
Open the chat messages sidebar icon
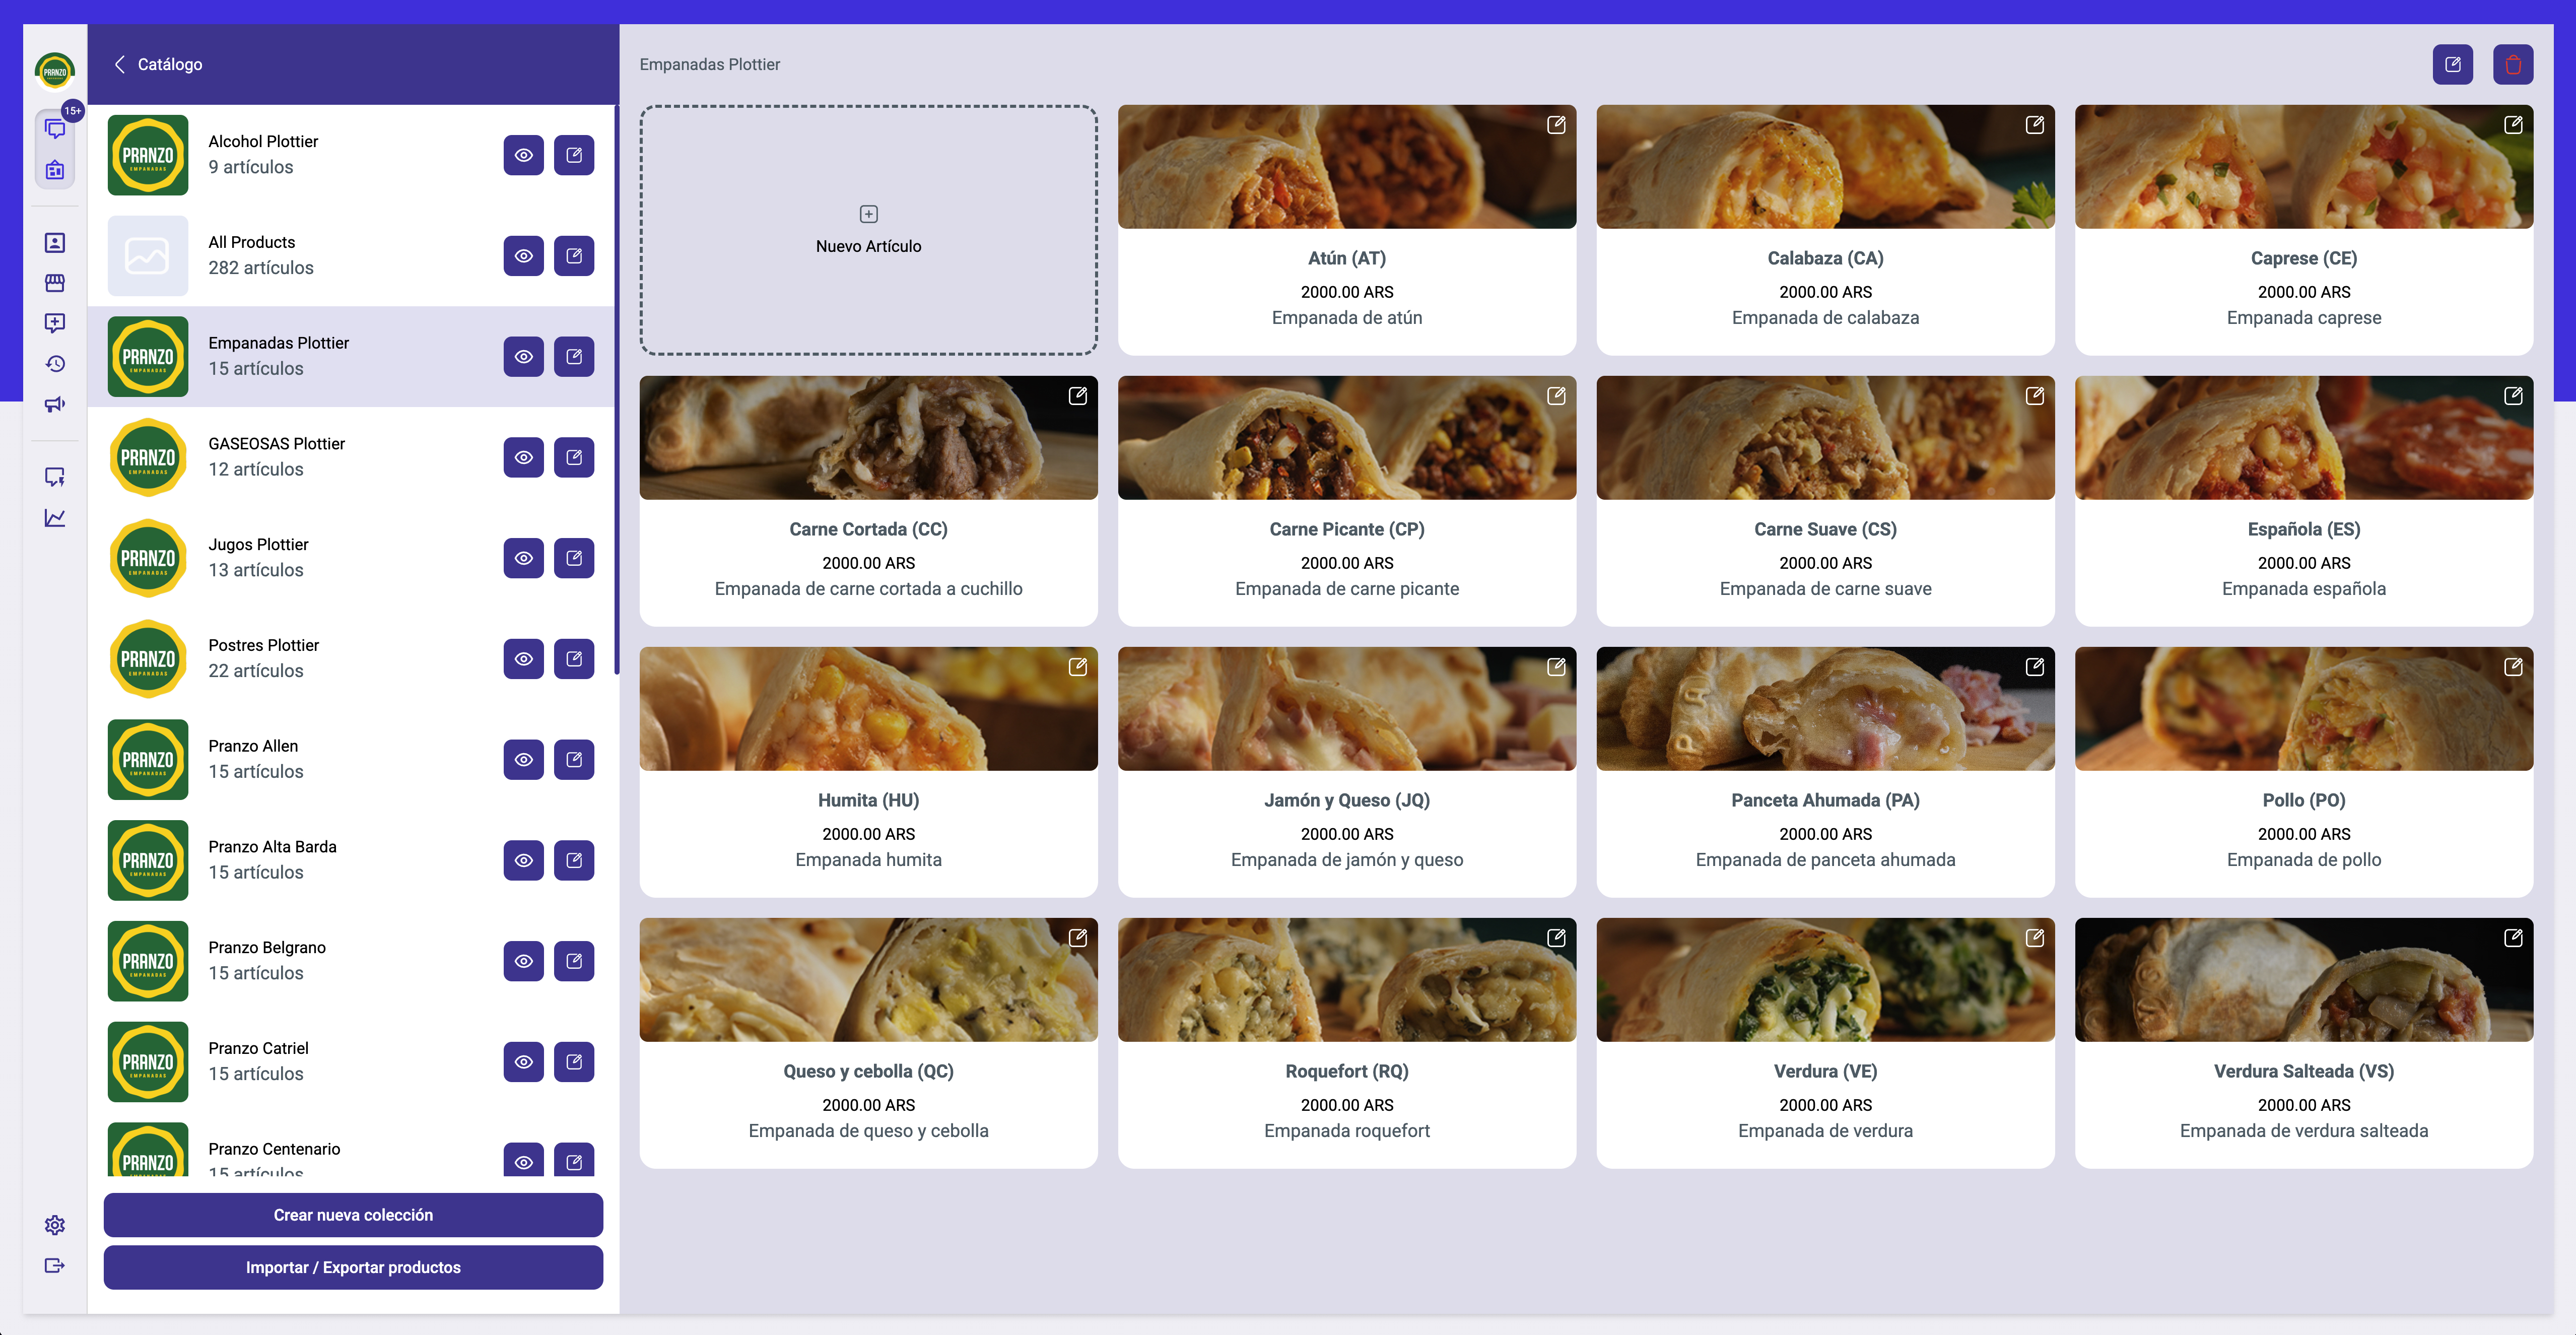click(x=55, y=129)
